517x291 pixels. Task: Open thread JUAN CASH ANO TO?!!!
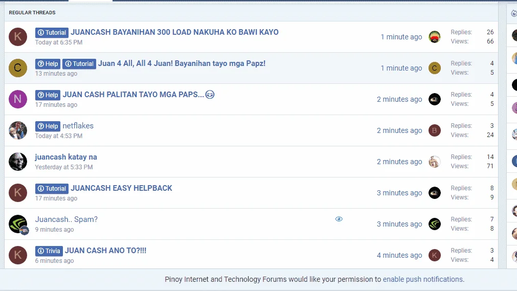105,251
